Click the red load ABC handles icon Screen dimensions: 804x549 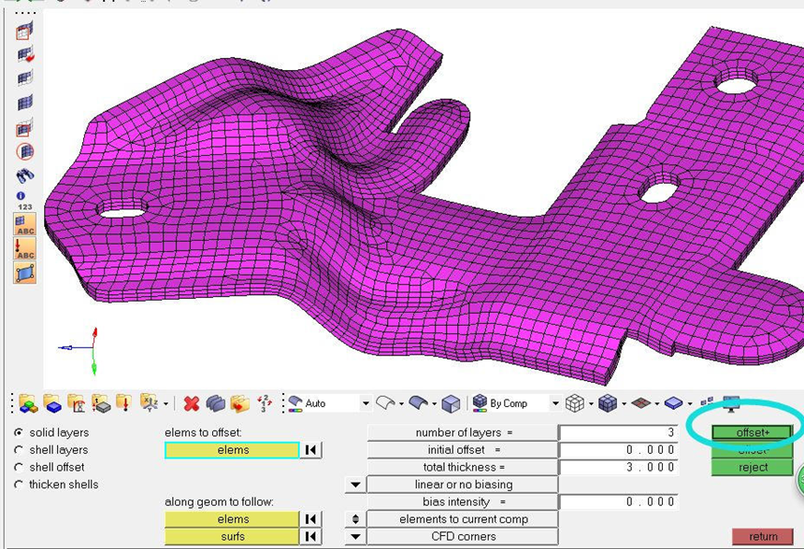pos(24,248)
